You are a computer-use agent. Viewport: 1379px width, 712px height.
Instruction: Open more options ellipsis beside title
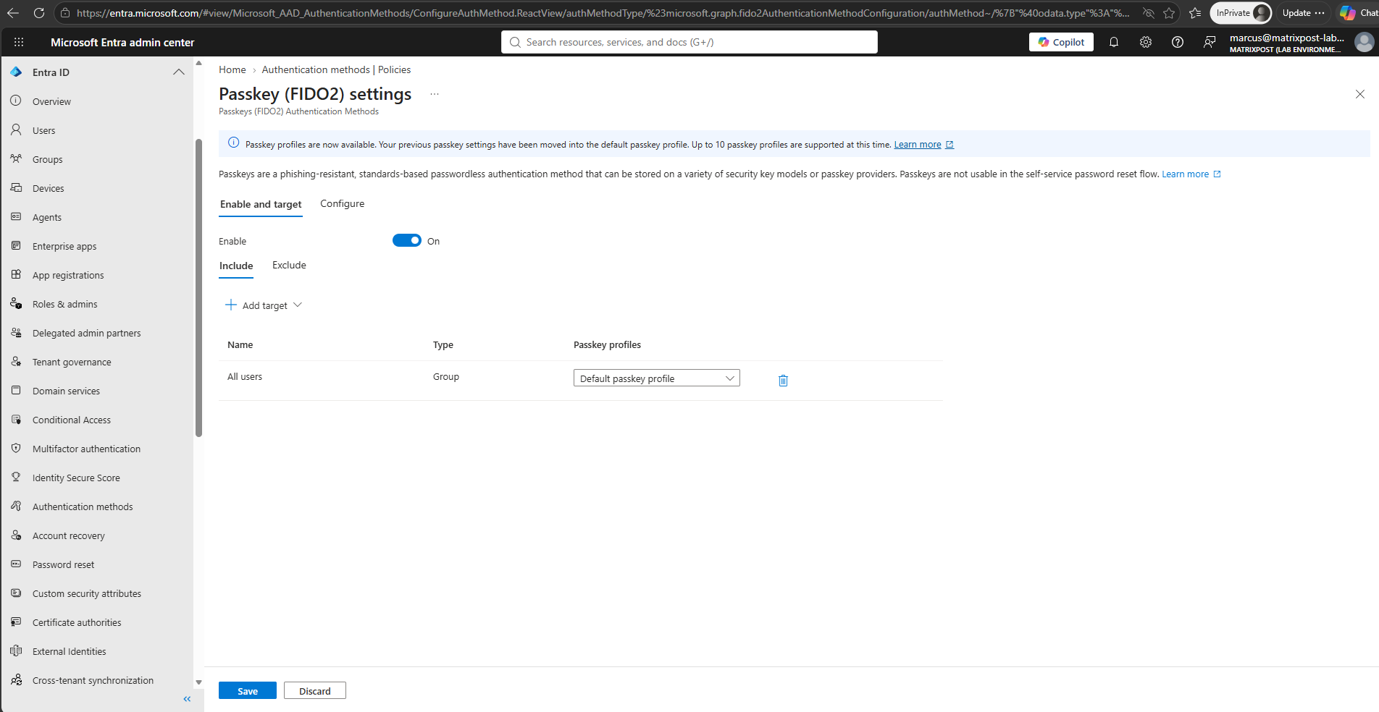(x=435, y=94)
